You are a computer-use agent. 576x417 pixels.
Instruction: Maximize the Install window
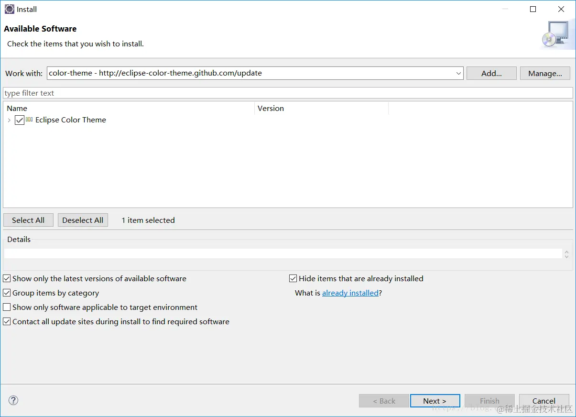tap(533, 9)
